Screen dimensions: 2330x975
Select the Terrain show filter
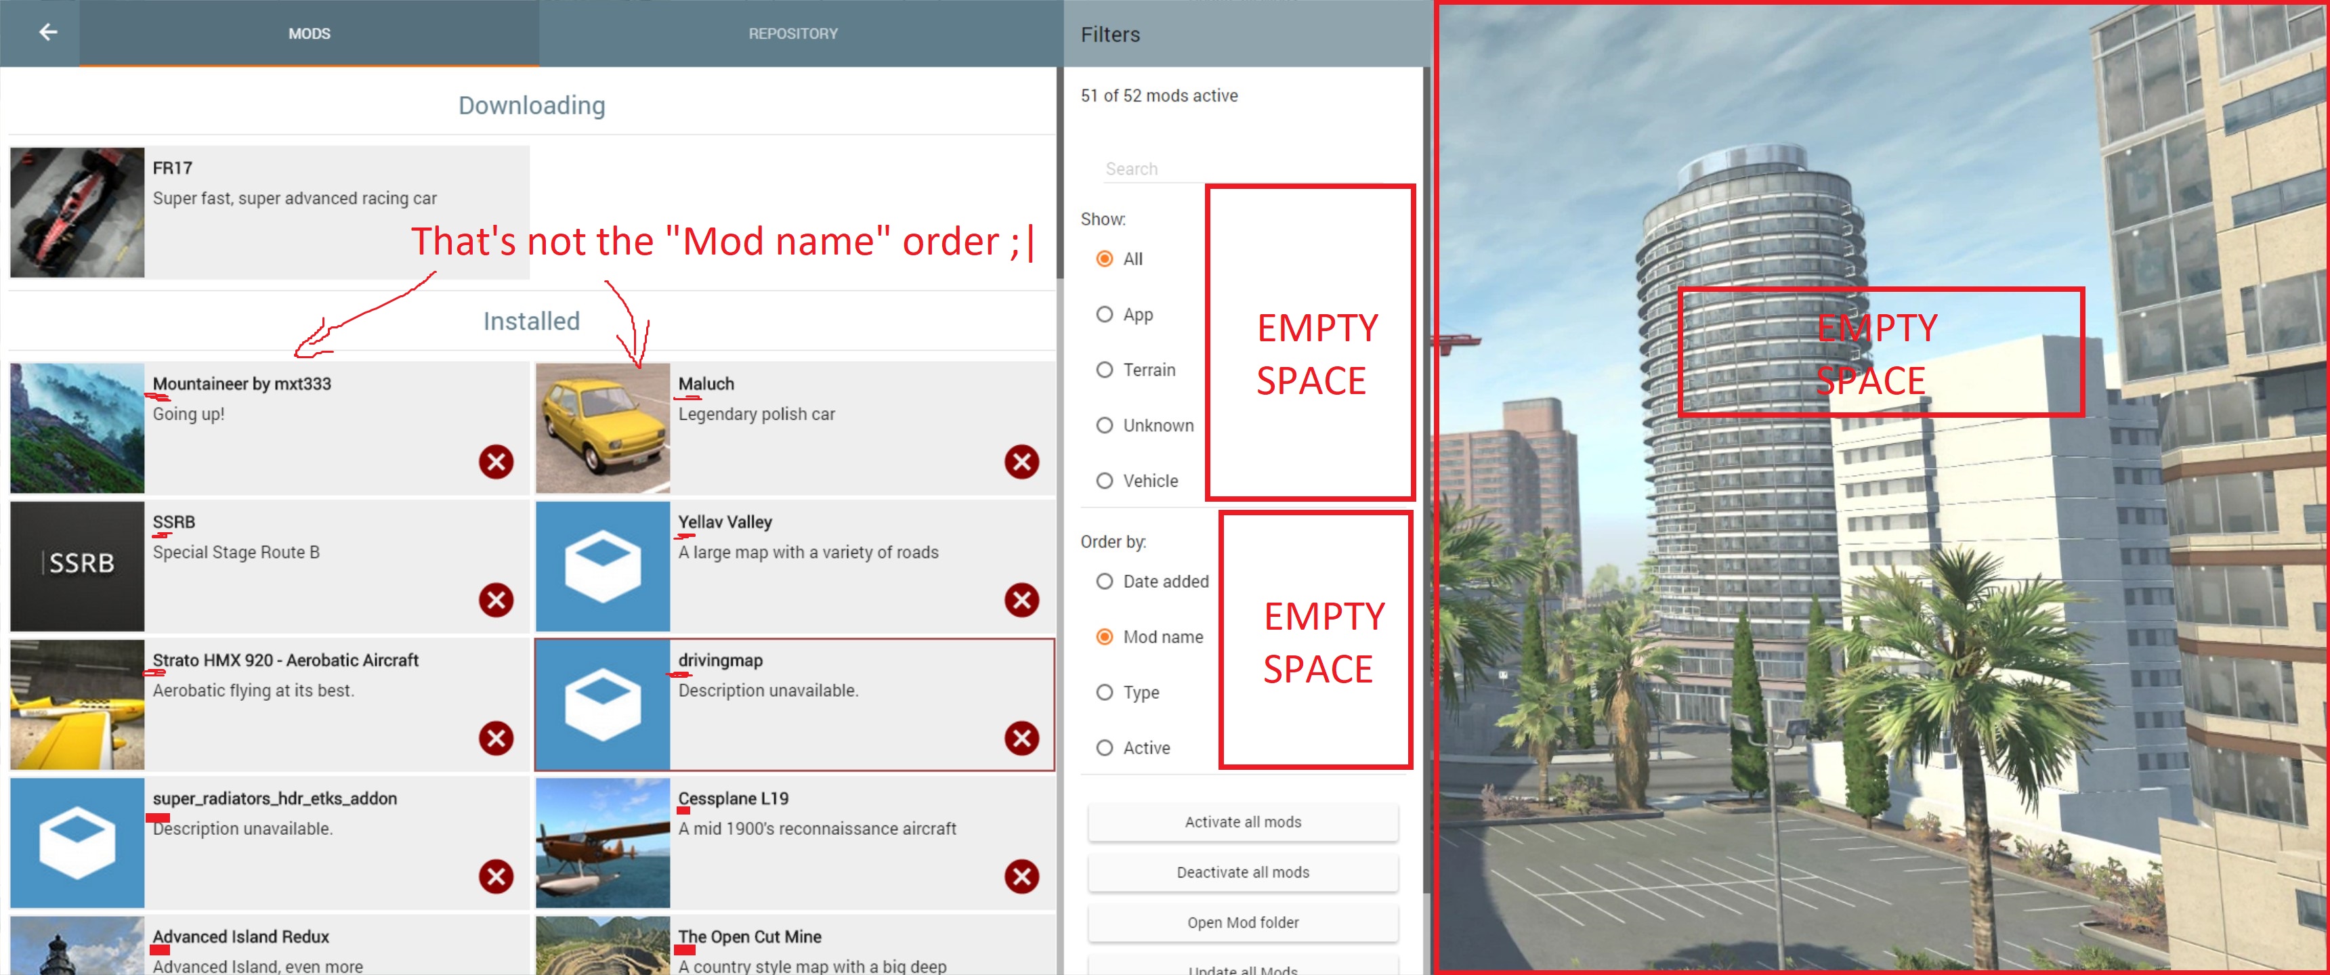(1105, 370)
